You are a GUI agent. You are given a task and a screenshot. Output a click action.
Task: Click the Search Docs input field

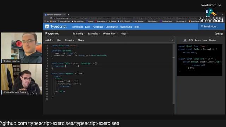coord(211,26)
